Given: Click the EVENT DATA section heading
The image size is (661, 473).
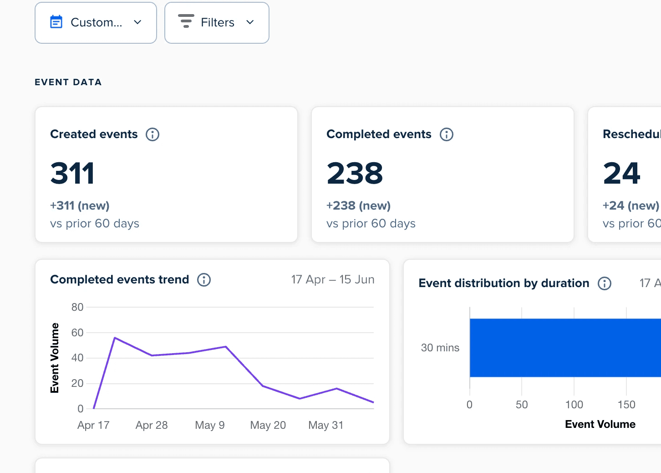Looking at the screenshot, I should 68,82.
